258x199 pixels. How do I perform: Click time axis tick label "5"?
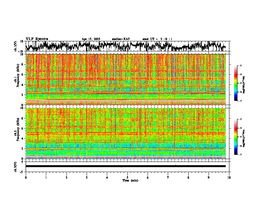coord(127,178)
